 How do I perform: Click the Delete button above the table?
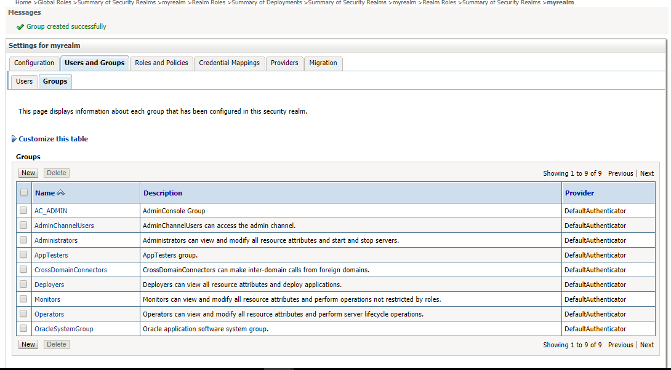pyautogui.click(x=57, y=173)
